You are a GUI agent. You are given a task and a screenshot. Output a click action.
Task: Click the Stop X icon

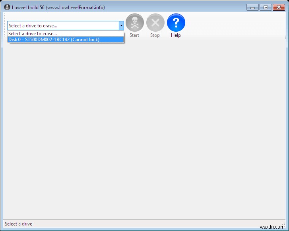pyautogui.click(x=155, y=23)
